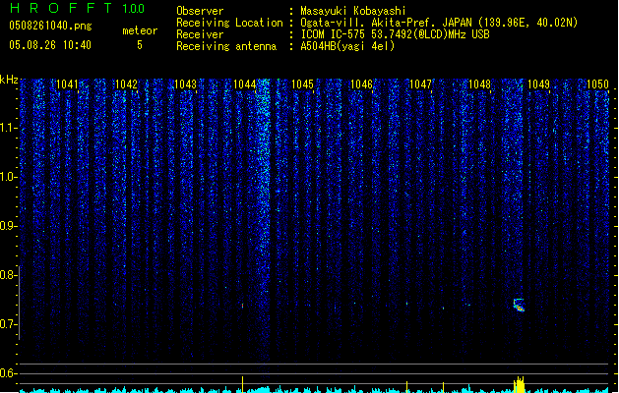
Task: Click the HROFFT 1.0.0 title text
Action: (78, 8)
